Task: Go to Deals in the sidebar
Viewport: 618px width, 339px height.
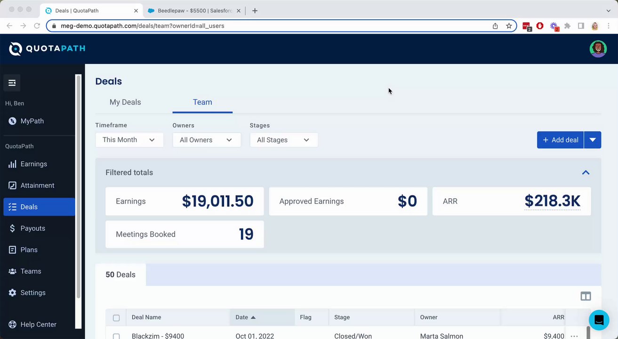Action: 39,207
